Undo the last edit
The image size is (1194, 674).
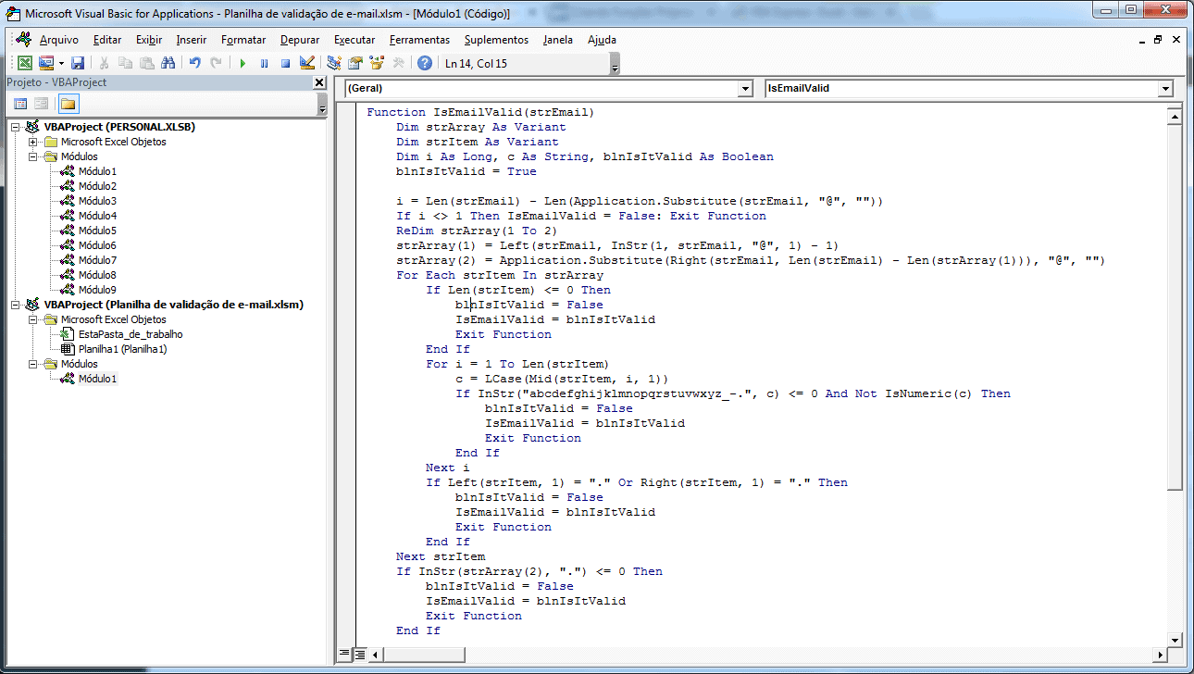pyautogui.click(x=194, y=63)
